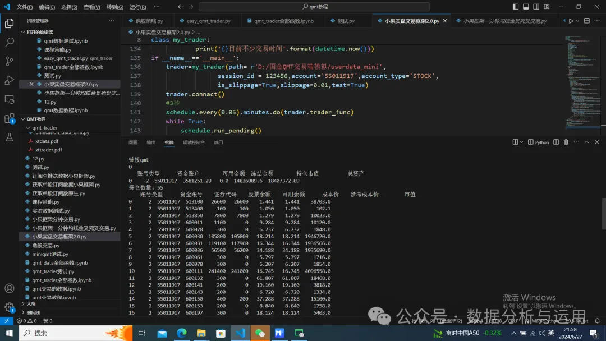Open the 选择(S) menu

click(x=69, y=7)
